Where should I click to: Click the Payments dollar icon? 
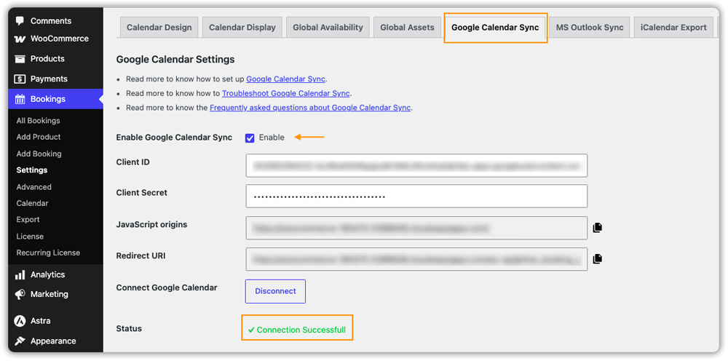pos(20,79)
